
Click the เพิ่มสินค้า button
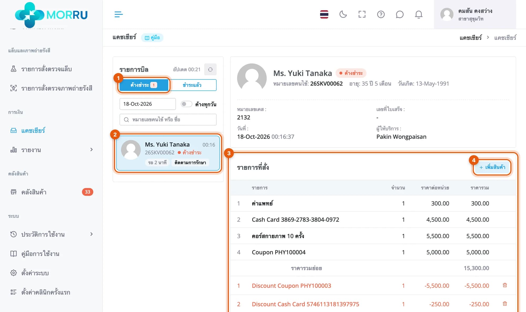[492, 167]
